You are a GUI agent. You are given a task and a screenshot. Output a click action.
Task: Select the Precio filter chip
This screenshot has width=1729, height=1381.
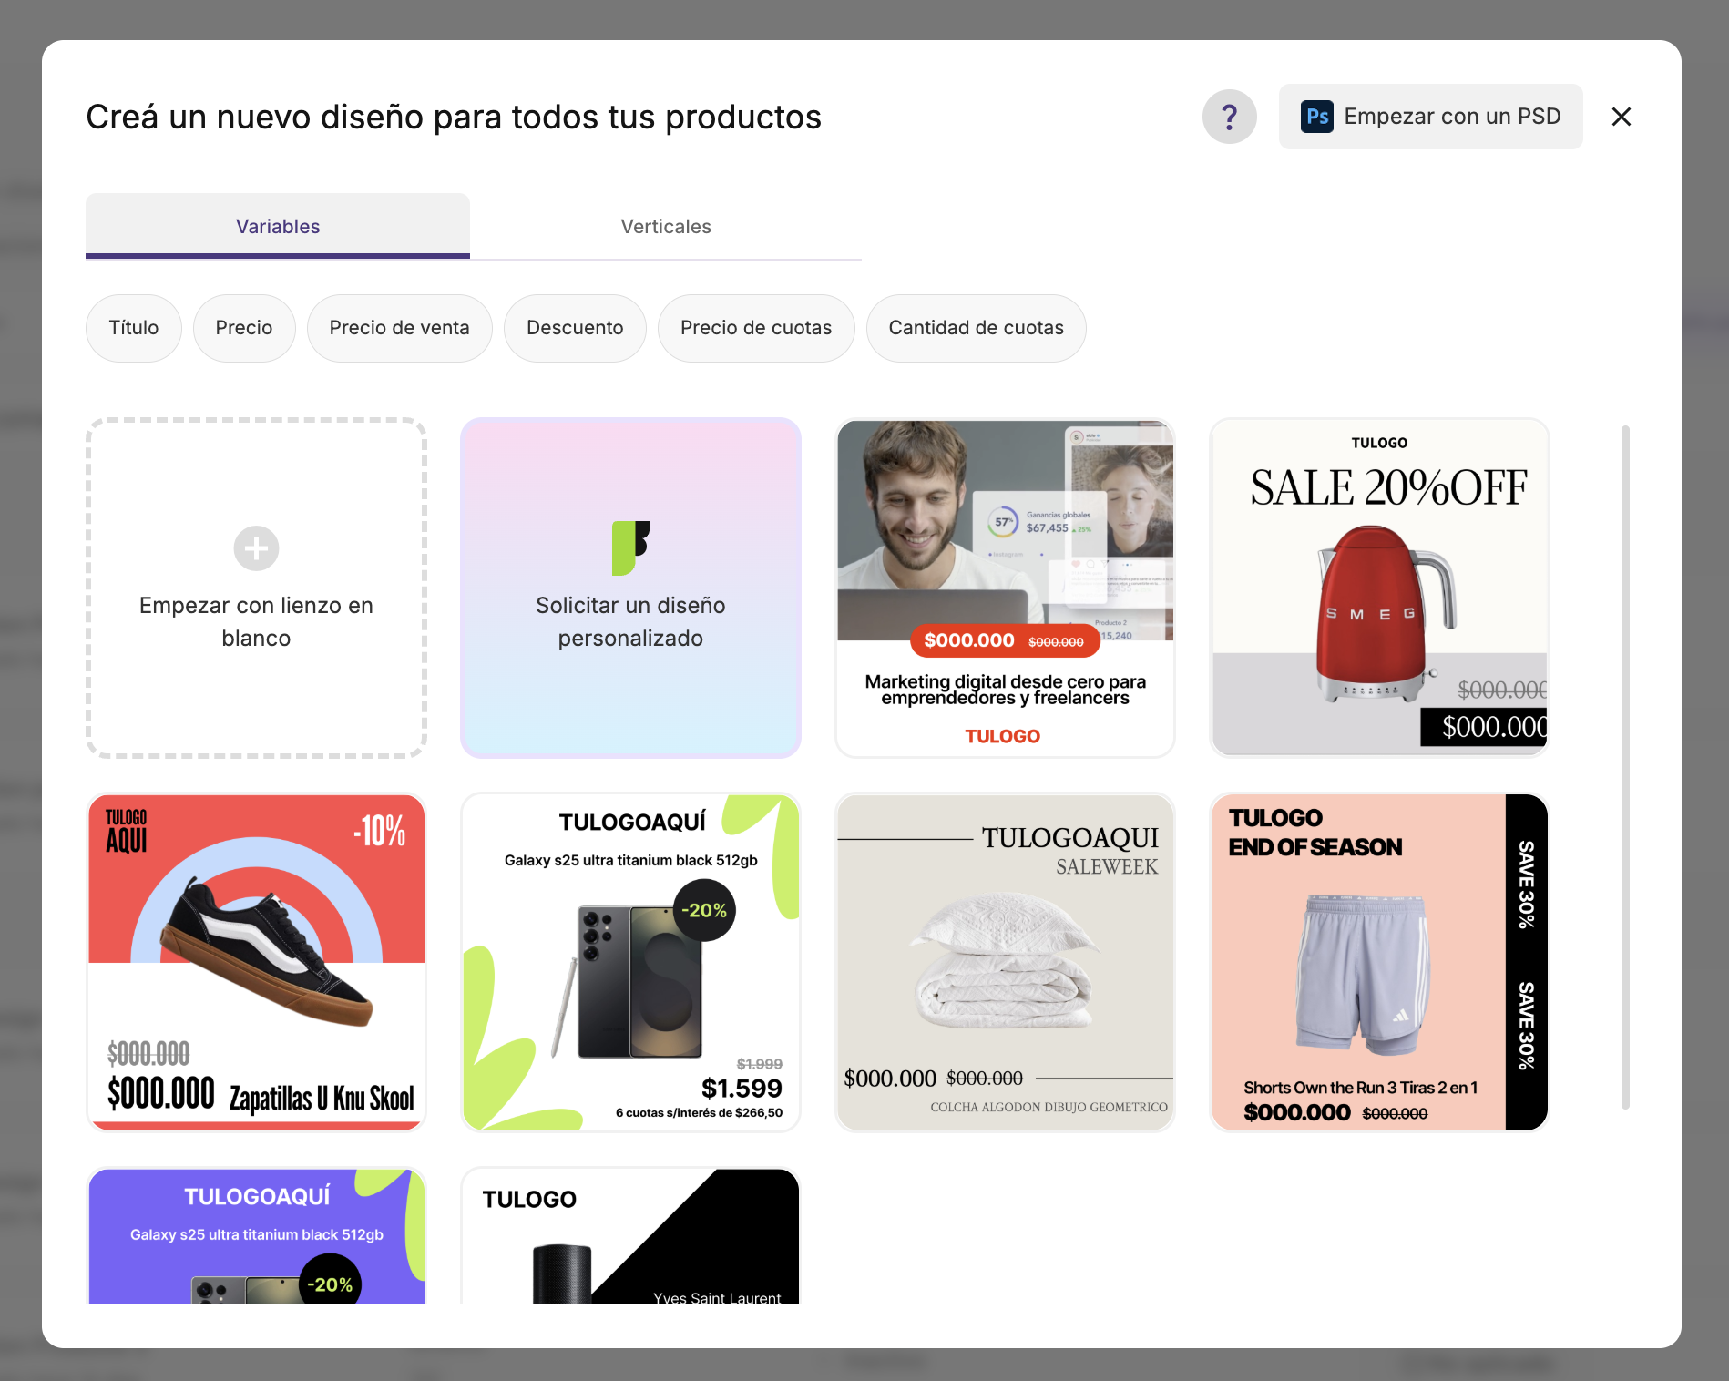click(x=244, y=328)
